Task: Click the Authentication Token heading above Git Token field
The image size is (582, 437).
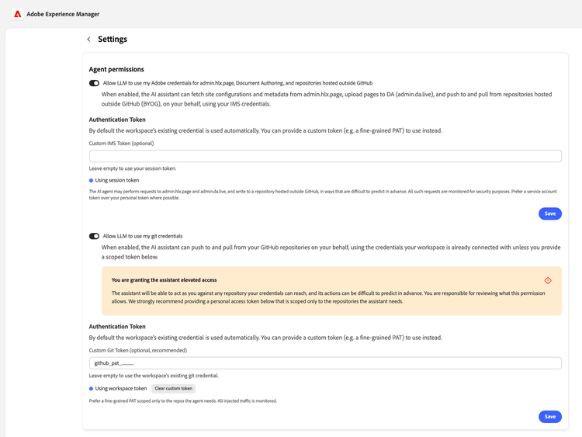Action: pyautogui.click(x=117, y=326)
